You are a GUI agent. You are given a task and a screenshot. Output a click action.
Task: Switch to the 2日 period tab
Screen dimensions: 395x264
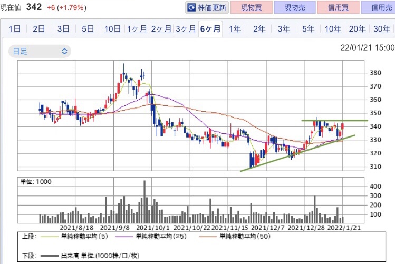click(x=39, y=29)
